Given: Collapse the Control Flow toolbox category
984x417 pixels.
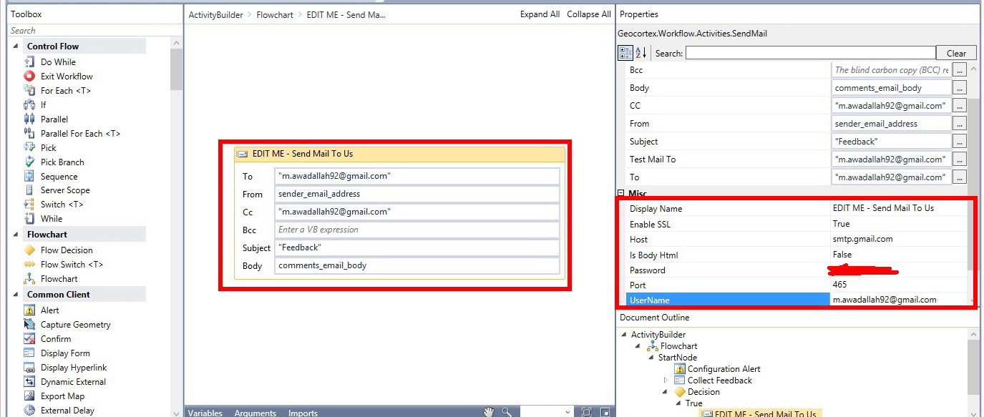Looking at the screenshot, I should pyautogui.click(x=16, y=46).
